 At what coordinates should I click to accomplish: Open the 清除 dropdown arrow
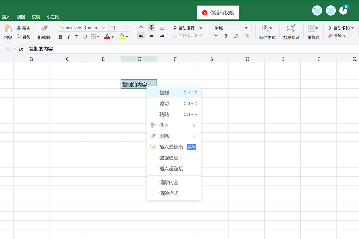point(344,36)
